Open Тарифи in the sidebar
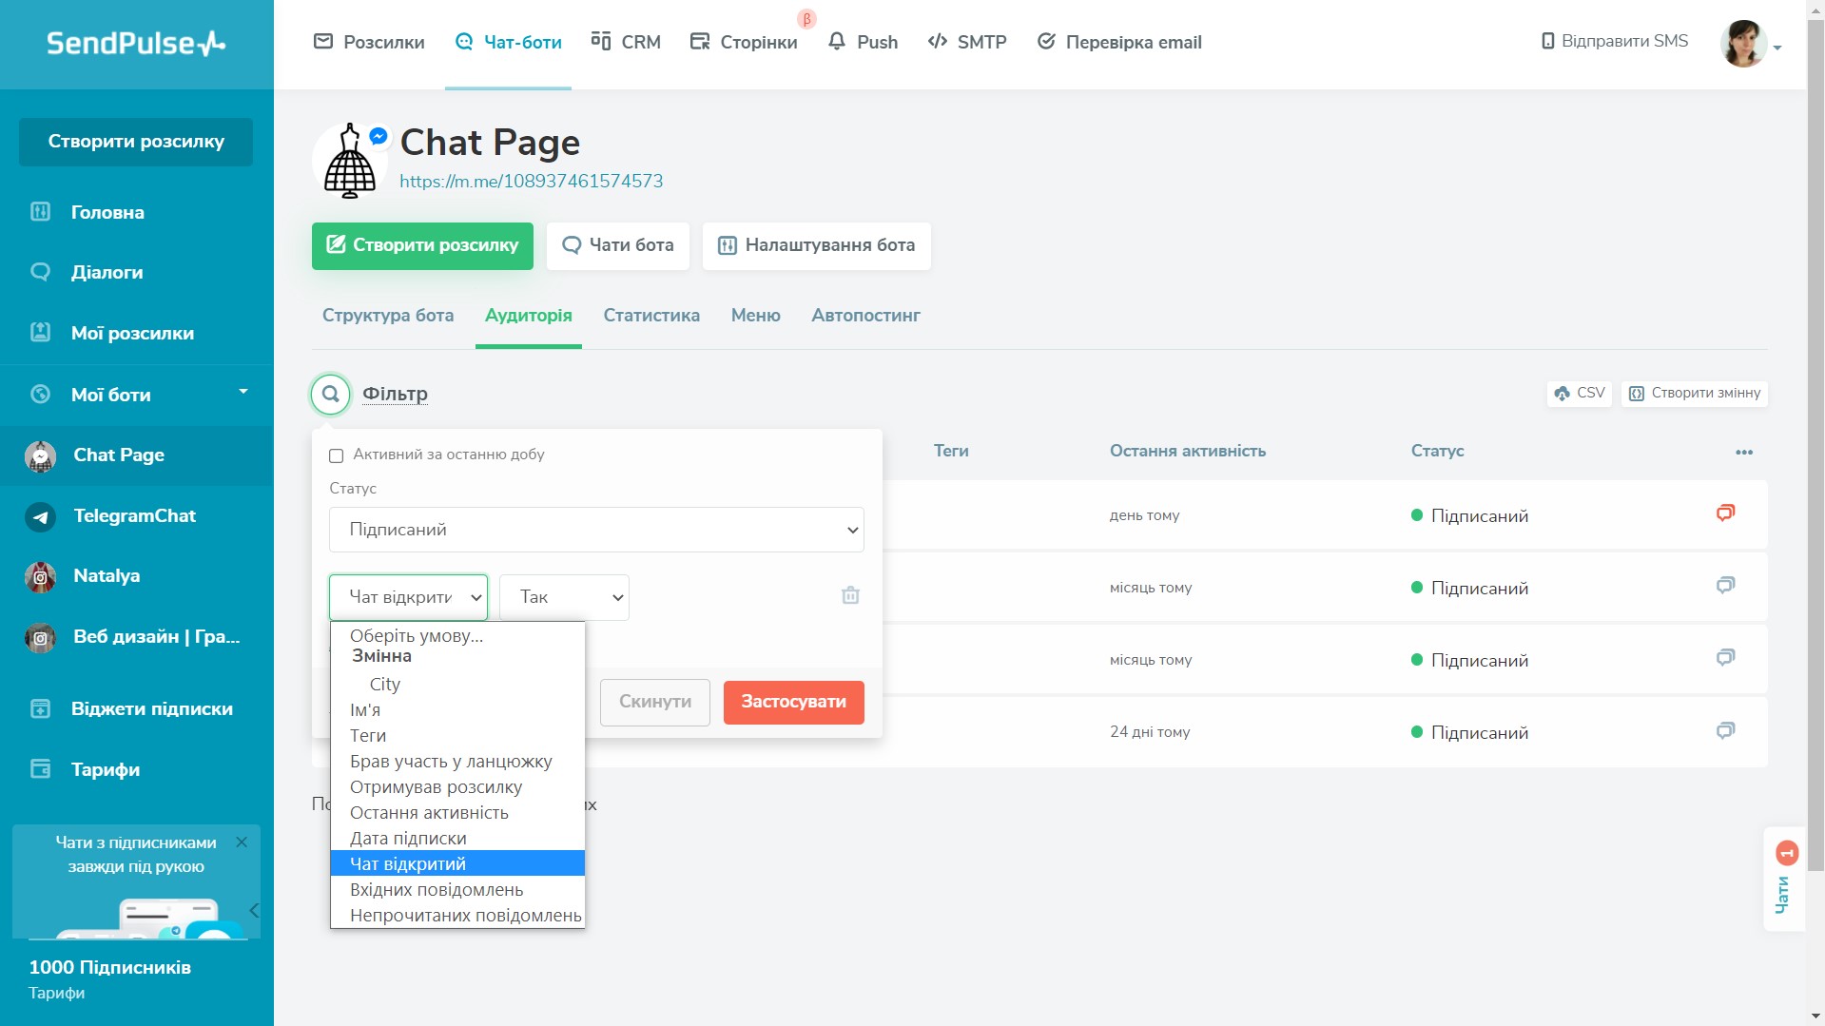1825x1026 pixels. [106, 769]
